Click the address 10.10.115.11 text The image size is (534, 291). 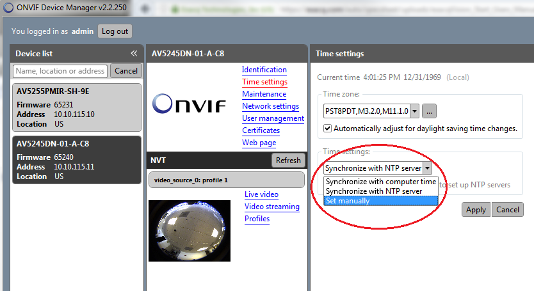(x=74, y=167)
